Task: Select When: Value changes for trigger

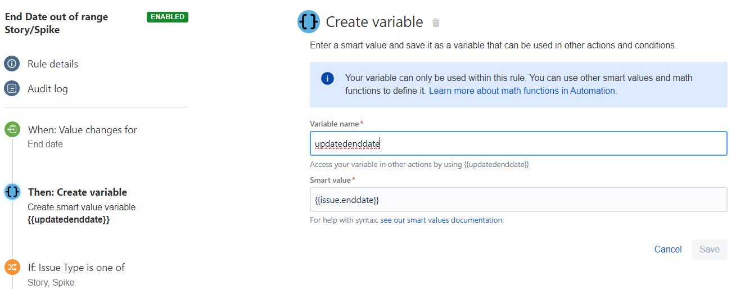Action: click(x=83, y=130)
